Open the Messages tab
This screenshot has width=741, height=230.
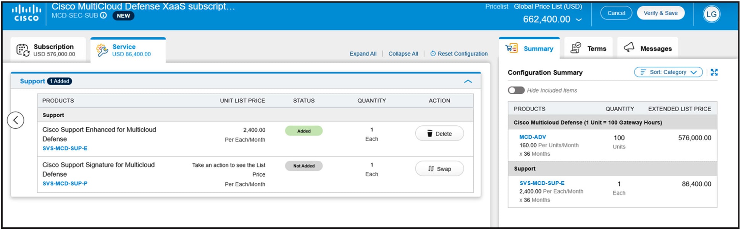pos(647,48)
